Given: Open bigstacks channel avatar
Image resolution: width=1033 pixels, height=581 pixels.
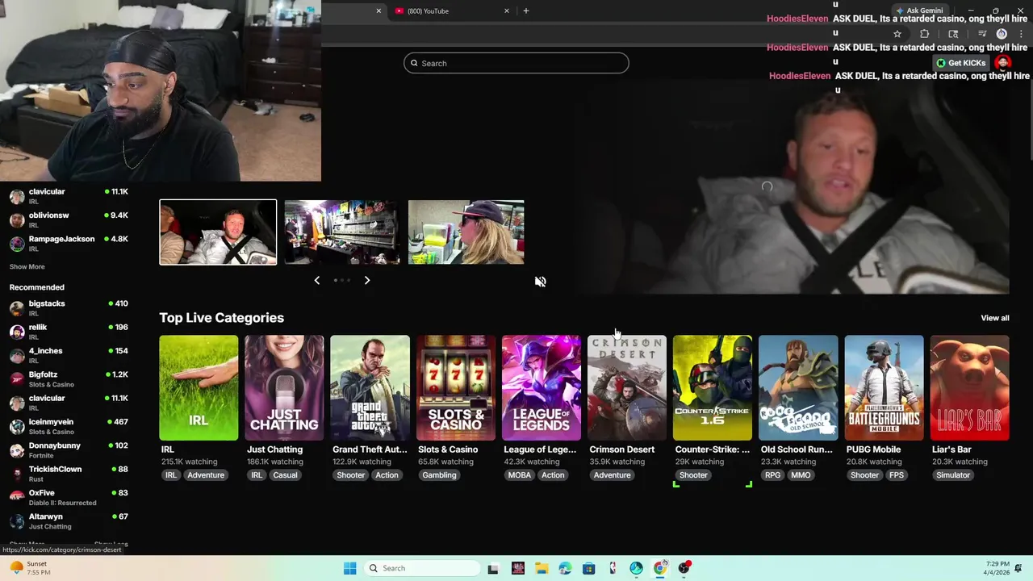Looking at the screenshot, I should (17, 308).
